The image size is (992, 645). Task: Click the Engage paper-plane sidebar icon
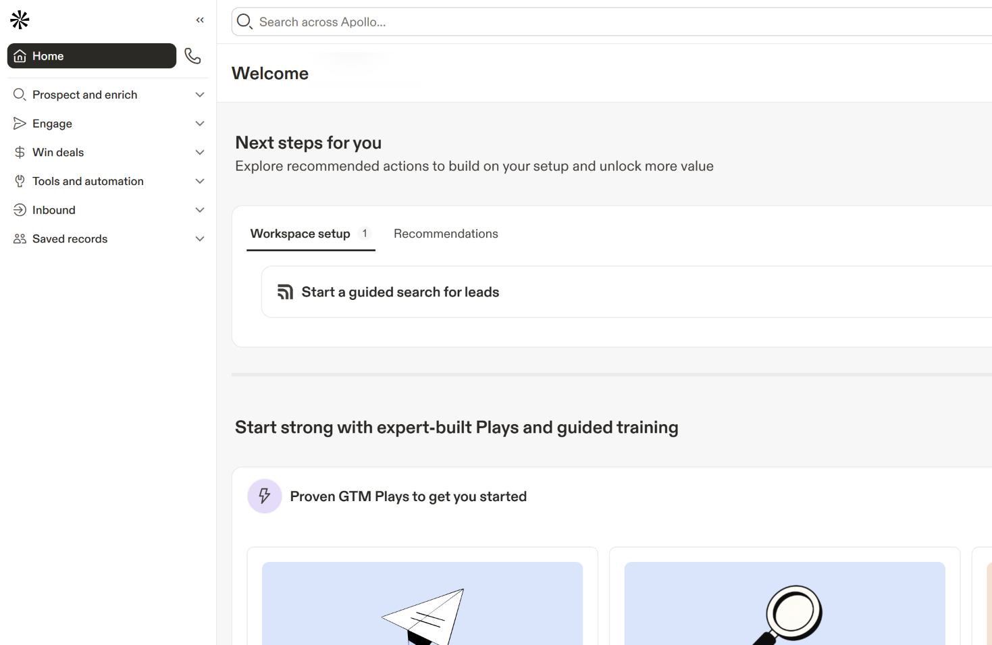pos(20,124)
